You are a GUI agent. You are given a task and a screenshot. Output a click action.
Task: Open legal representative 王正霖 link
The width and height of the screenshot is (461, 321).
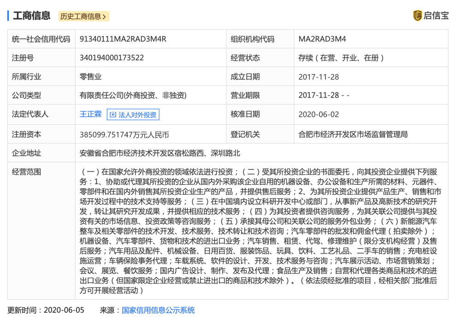point(90,114)
